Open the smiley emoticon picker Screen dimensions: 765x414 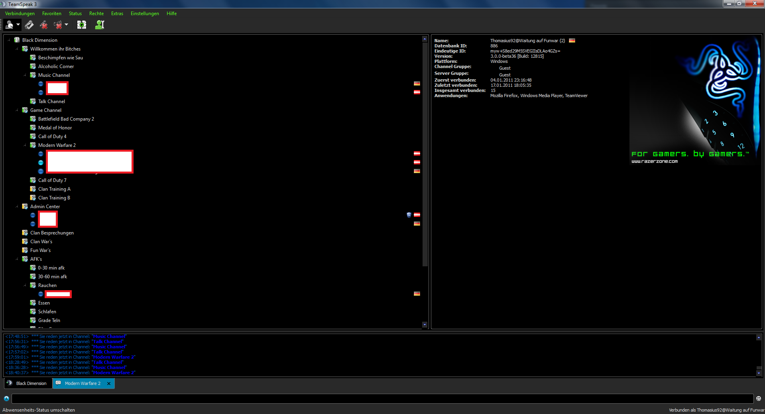click(x=759, y=398)
